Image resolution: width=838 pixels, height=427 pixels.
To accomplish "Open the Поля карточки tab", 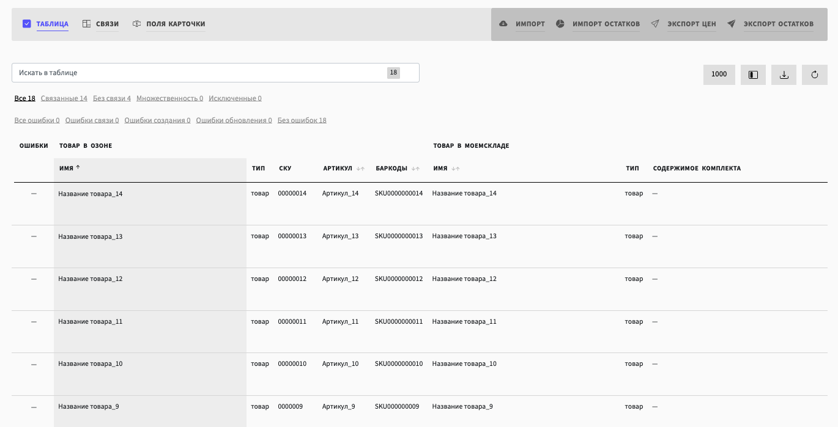I will point(176,24).
